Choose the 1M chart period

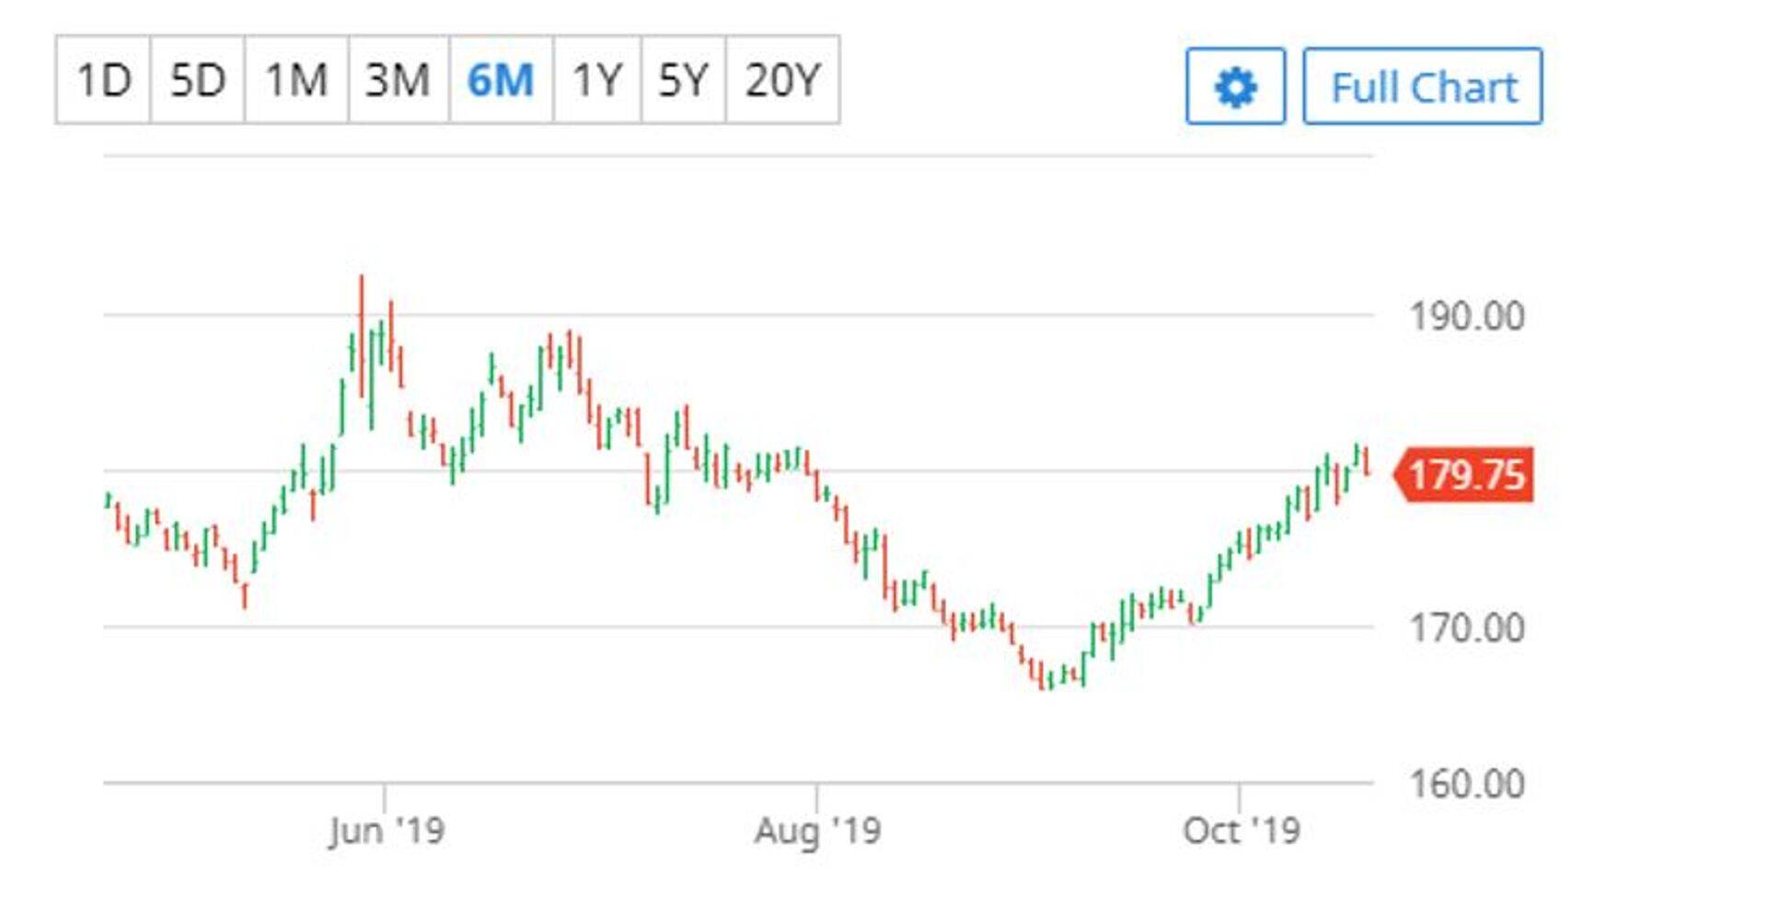click(x=296, y=80)
